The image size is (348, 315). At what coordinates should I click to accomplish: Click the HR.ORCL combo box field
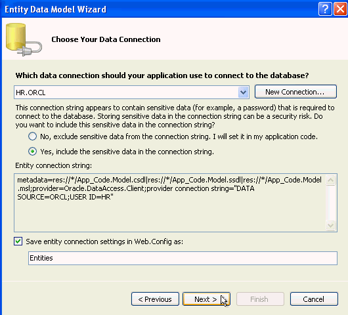(x=131, y=92)
